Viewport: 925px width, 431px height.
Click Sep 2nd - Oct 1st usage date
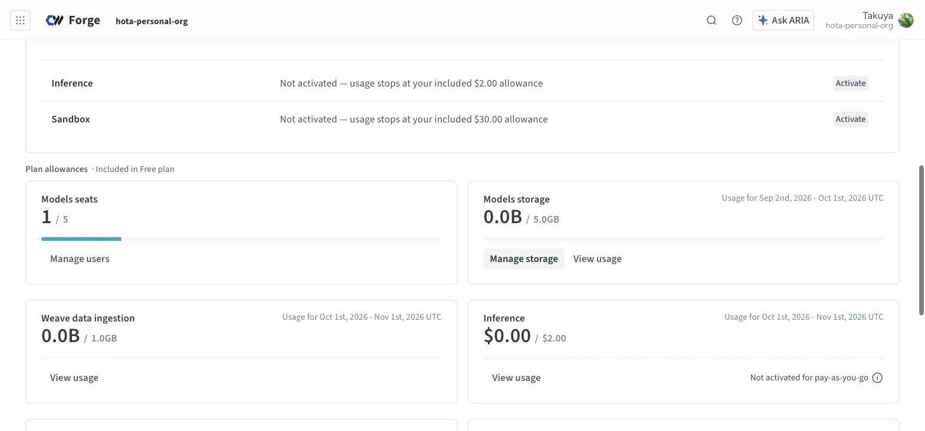(802, 198)
